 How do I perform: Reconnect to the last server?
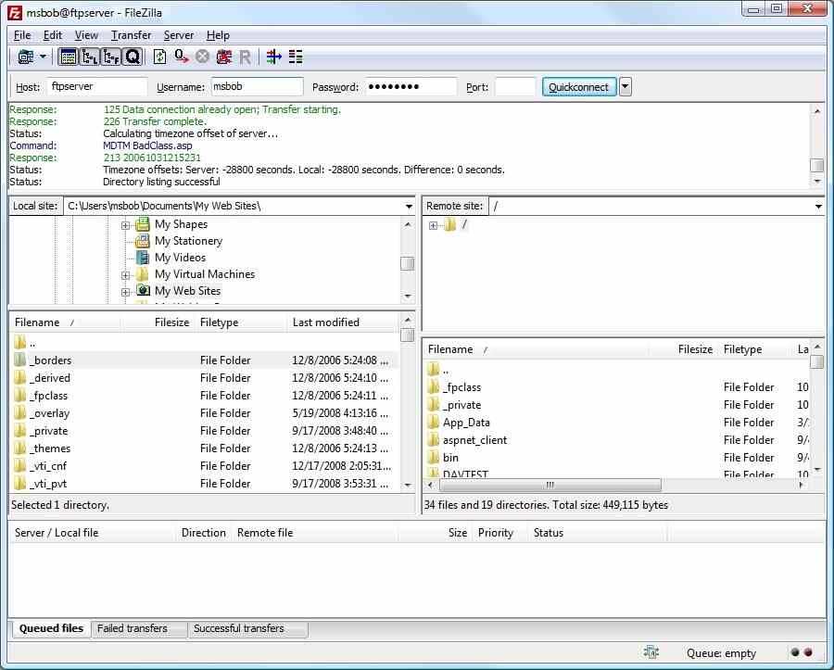click(245, 57)
